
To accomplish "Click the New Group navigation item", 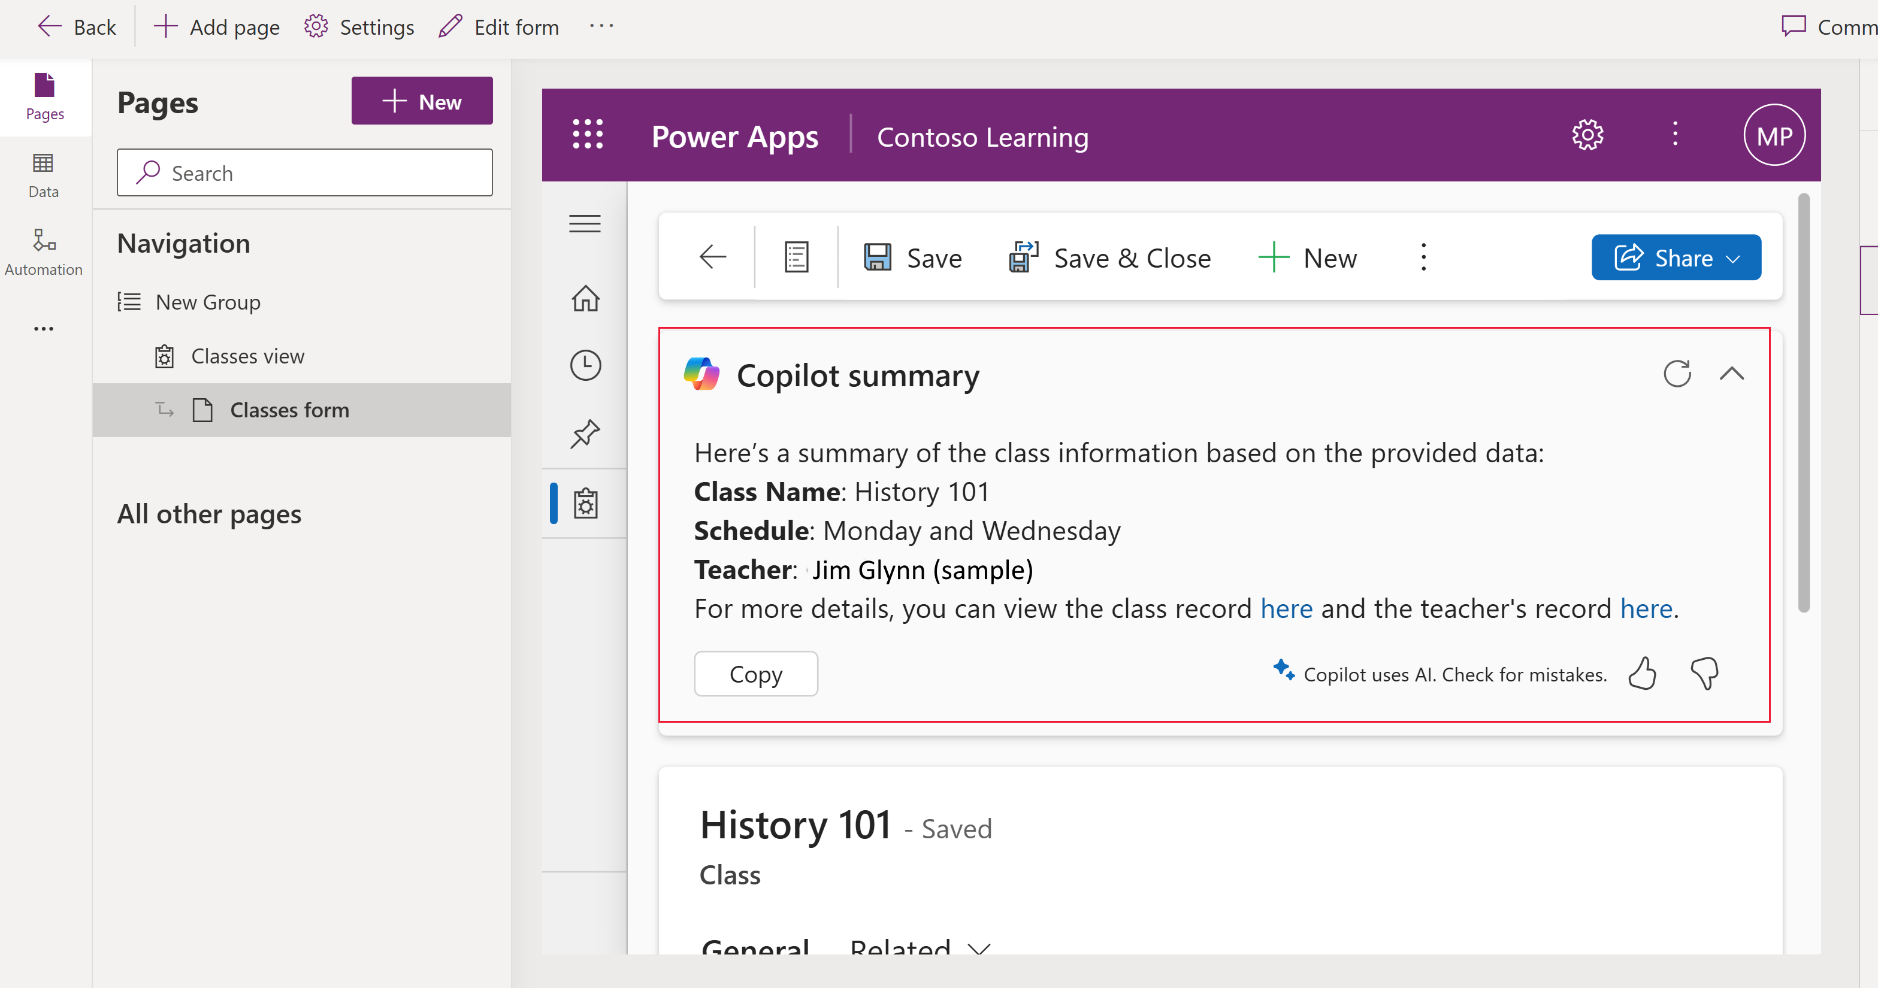I will pyautogui.click(x=205, y=299).
